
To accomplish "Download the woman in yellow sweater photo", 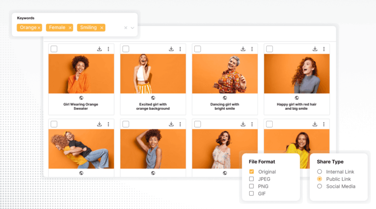I will pyautogui.click(x=315, y=124).
